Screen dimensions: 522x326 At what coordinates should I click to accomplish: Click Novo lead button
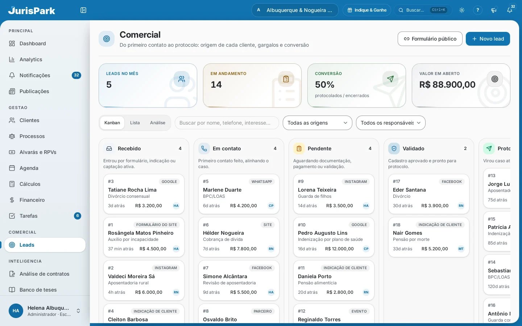pos(488,39)
